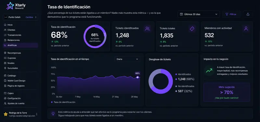The height and width of the screenshot is (122, 260).
Task: Open the Punto Gelish business selector
Action: pos(20,17)
